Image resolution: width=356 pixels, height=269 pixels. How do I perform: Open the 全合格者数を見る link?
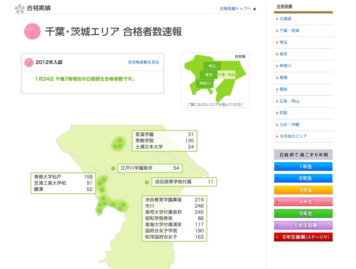pyautogui.click(x=143, y=62)
